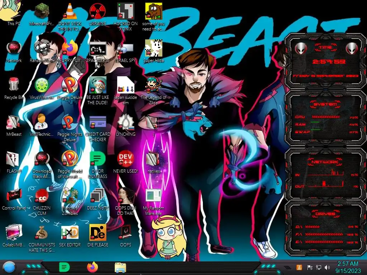Click the right alien head widget icon

point(352,48)
